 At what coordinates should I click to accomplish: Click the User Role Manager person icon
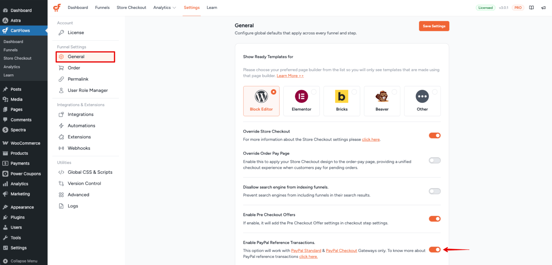61,90
